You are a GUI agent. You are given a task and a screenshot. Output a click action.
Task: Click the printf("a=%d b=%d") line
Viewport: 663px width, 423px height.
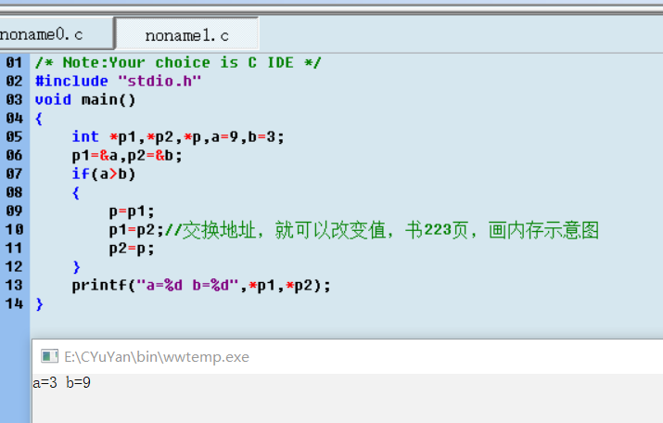click(201, 286)
